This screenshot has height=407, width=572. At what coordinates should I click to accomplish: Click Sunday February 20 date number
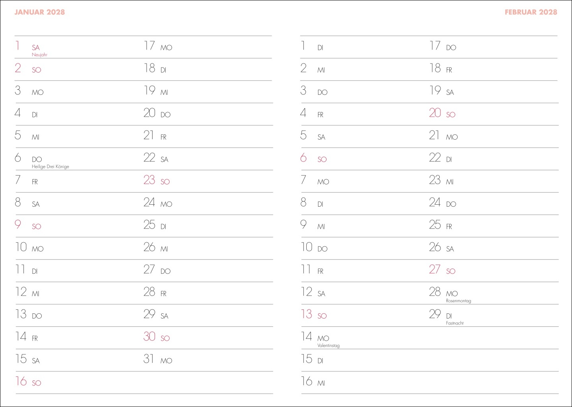click(435, 113)
